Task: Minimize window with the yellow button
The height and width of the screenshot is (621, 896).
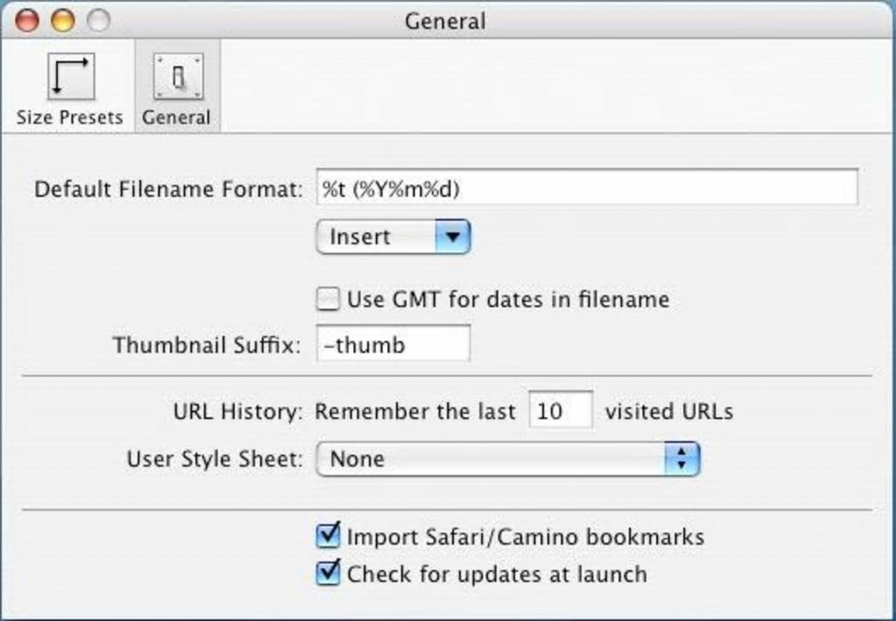Action: tap(62, 19)
